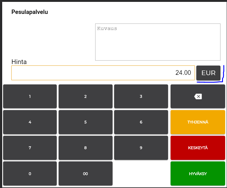This screenshot has height=188, width=227.
Task: Tap the 2 key on keypad
Action: click(85, 96)
